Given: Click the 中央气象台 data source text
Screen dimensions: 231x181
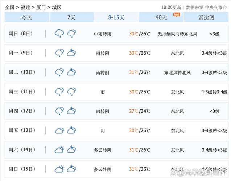Looking at the screenshot, I should (216, 7).
